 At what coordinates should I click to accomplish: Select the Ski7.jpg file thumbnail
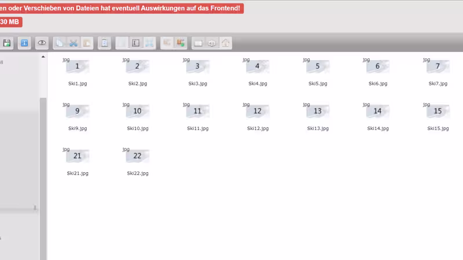coord(438,66)
